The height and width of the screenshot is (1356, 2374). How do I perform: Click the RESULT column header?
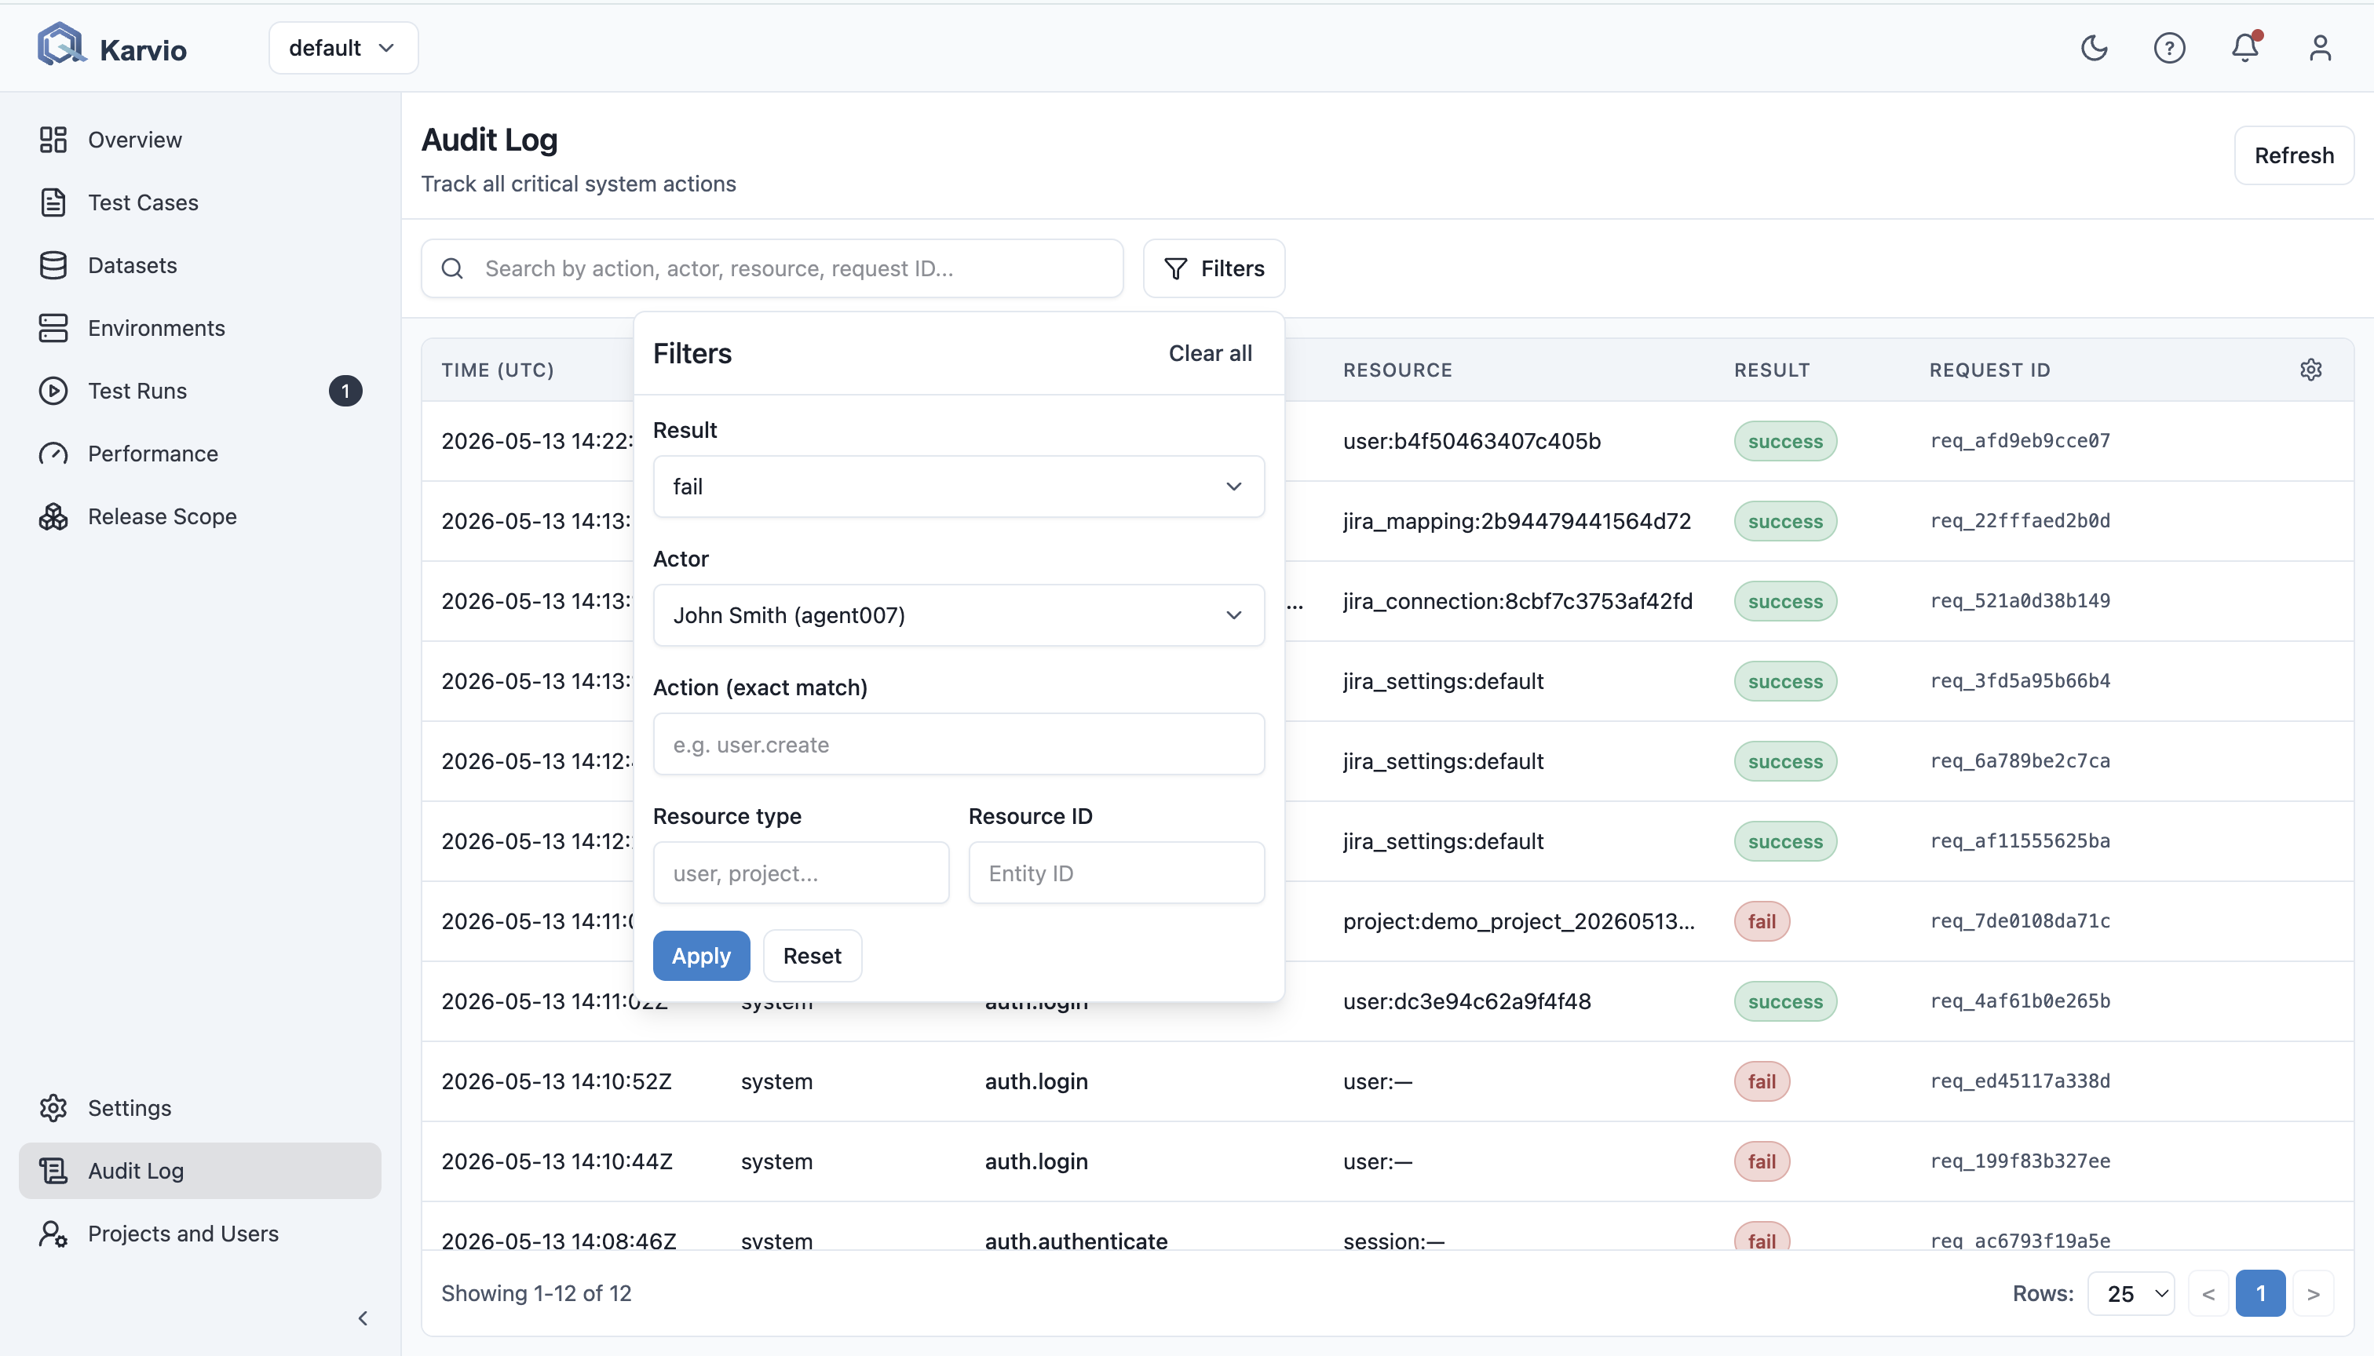pyautogui.click(x=1771, y=370)
